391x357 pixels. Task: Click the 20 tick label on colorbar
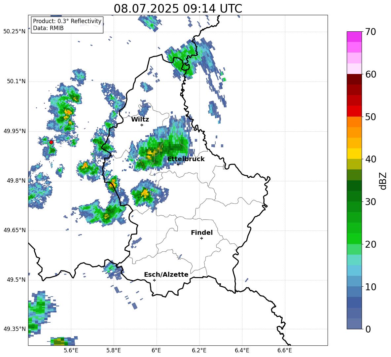click(371, 244)
